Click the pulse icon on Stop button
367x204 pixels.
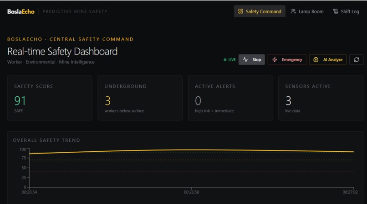[x=245, y=60]
